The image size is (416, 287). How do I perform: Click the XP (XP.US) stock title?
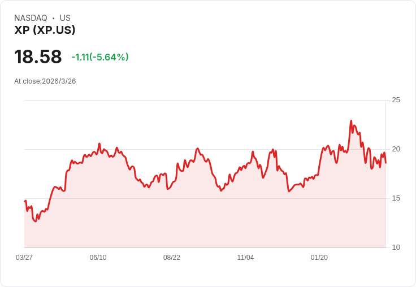pyautogui.click(x=45, y=30)
